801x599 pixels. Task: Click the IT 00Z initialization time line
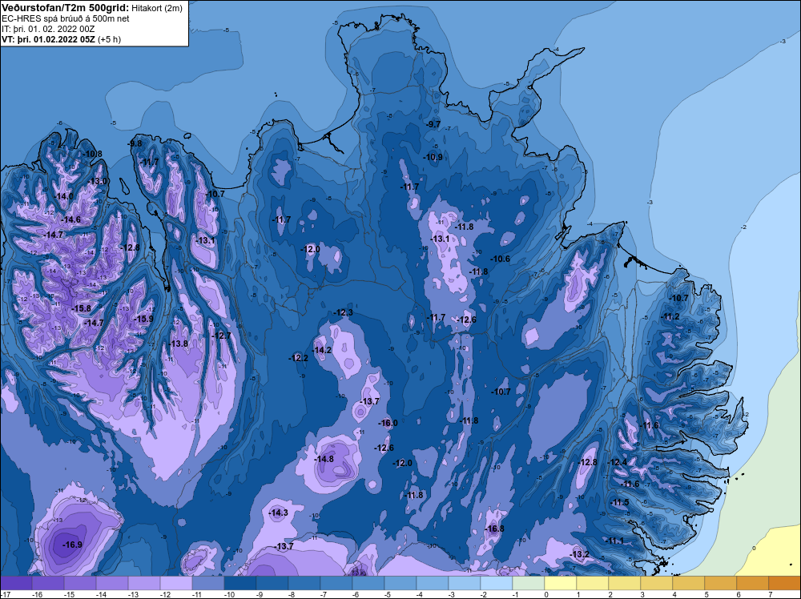[x=48, y=29]
